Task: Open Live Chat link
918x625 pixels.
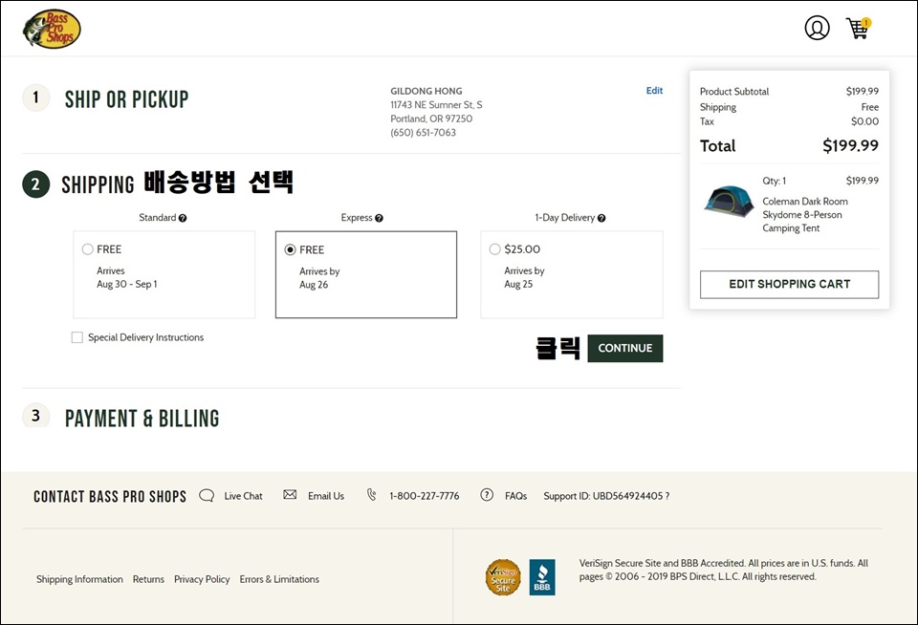Action: [x=243, y=496]
